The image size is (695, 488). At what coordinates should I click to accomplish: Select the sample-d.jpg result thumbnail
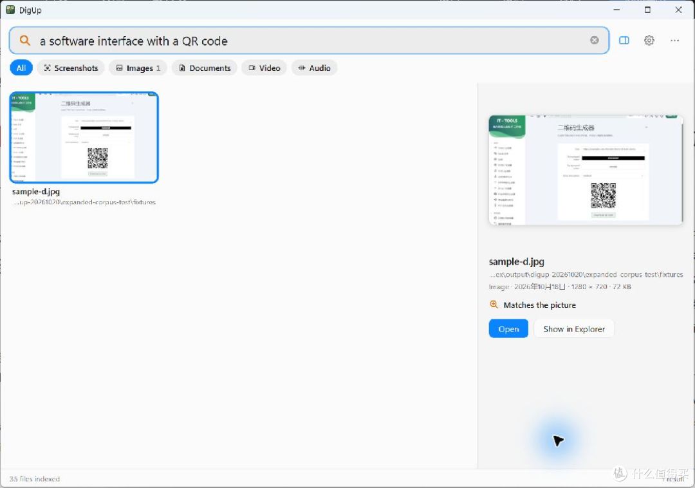coord(84,137)
